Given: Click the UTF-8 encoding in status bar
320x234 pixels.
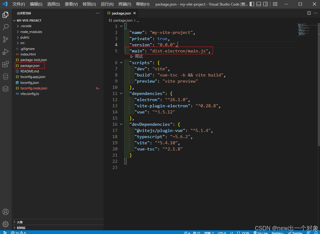Looking at the screenshot, I should [x=222, y=232].
